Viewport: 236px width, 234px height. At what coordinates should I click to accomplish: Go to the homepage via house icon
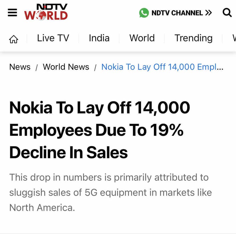tap(13, 39)
